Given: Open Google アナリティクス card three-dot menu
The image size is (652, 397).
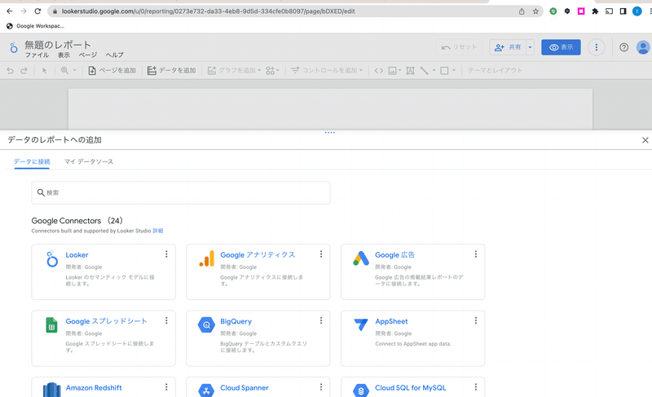Looking at the screenshot, I should tap(321, 254).
